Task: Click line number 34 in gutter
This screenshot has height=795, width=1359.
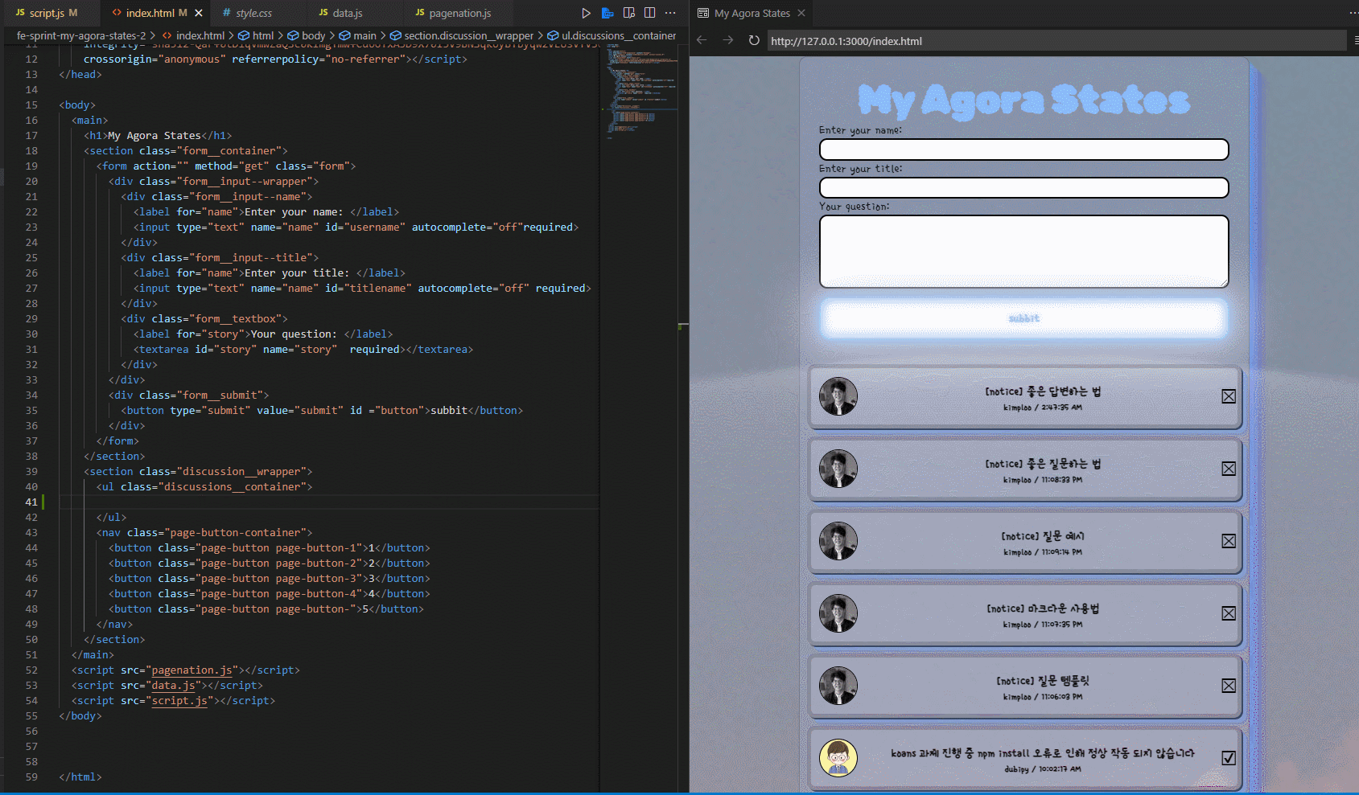Action: tap(31, 395)
